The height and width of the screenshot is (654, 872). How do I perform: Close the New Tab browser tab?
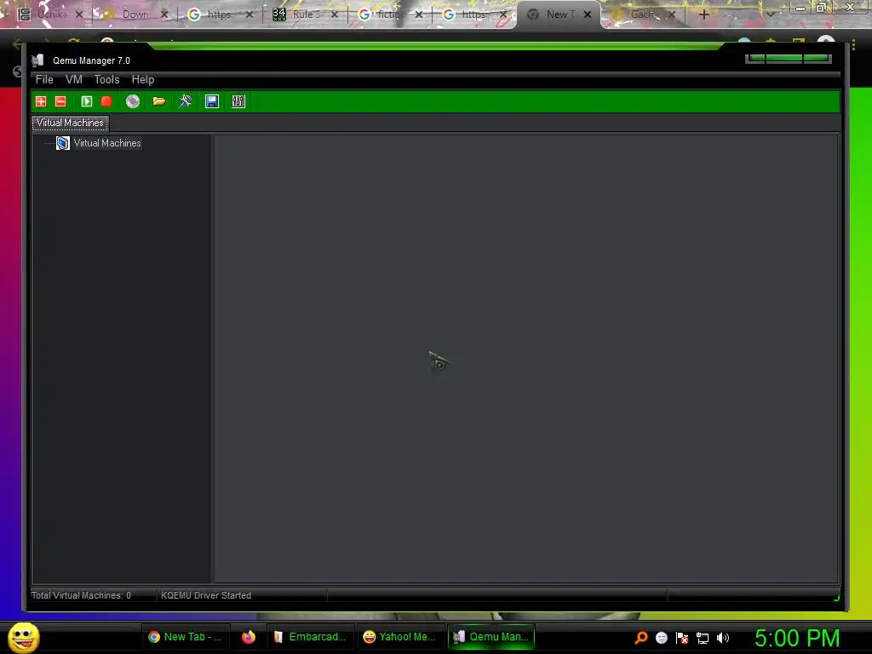point(588,14)
